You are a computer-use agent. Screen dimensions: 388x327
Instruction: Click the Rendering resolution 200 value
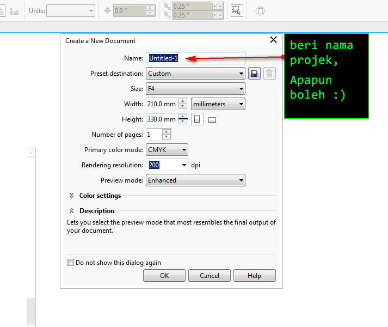coord(154,165)
